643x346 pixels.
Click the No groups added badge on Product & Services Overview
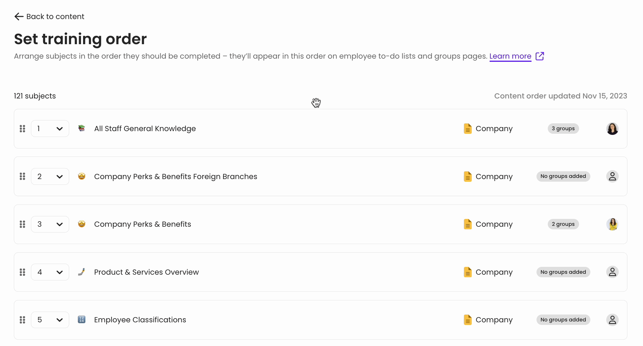(563, 272)
